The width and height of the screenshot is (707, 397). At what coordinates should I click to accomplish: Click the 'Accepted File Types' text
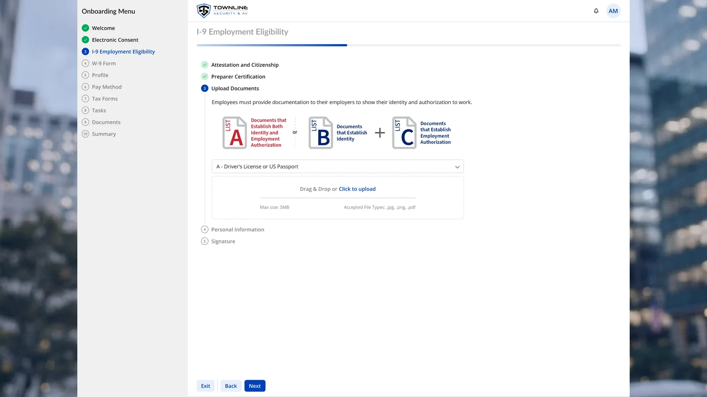click(380, 207)
